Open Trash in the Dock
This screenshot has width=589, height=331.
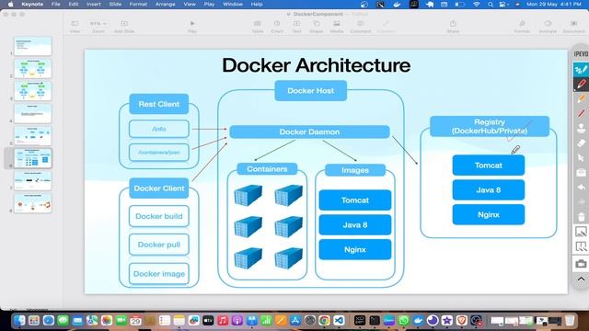click(570, 320)
